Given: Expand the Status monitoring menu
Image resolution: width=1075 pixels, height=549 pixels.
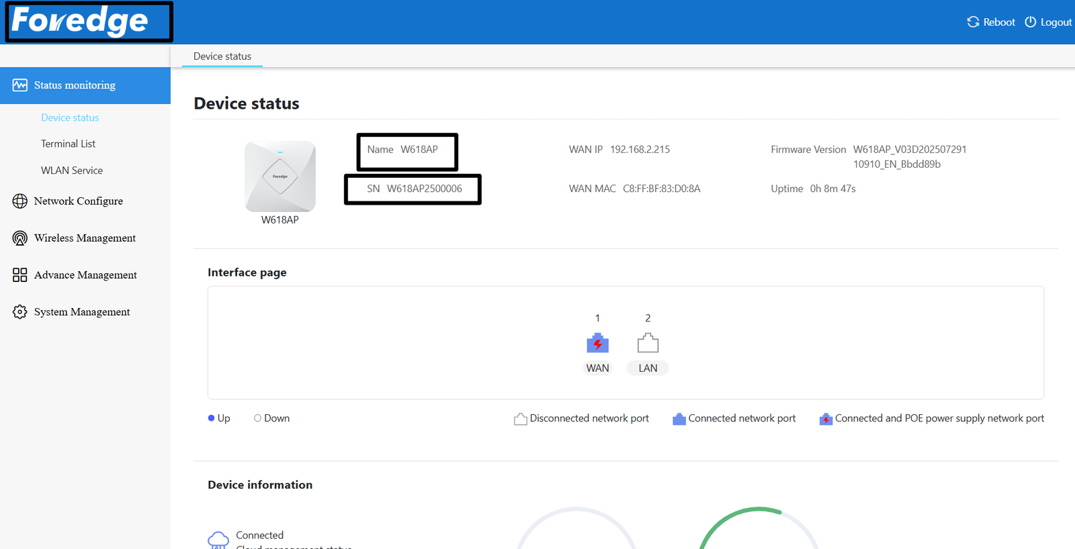Looking at the screenshot, I should tap(85, 85).
